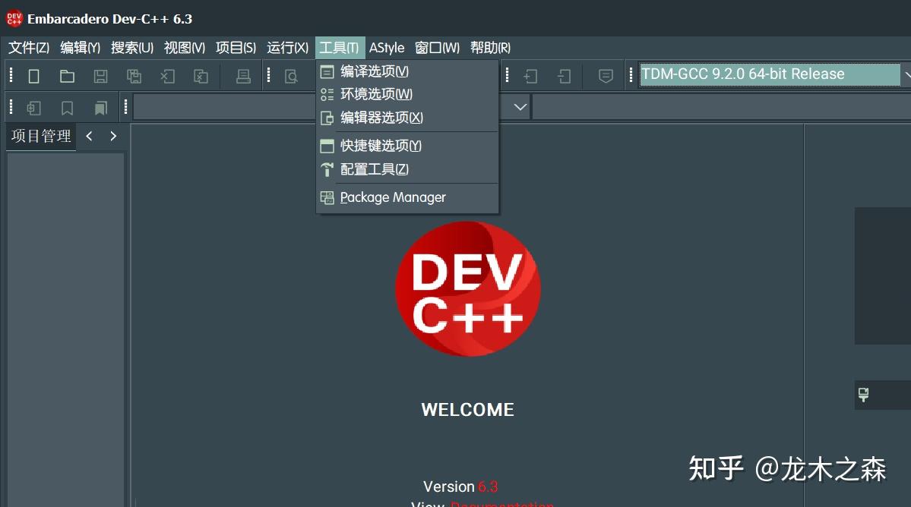911x507 pixels.
Task: Click the large DEV C++ welcome logo
Action: tap(468, 289)
